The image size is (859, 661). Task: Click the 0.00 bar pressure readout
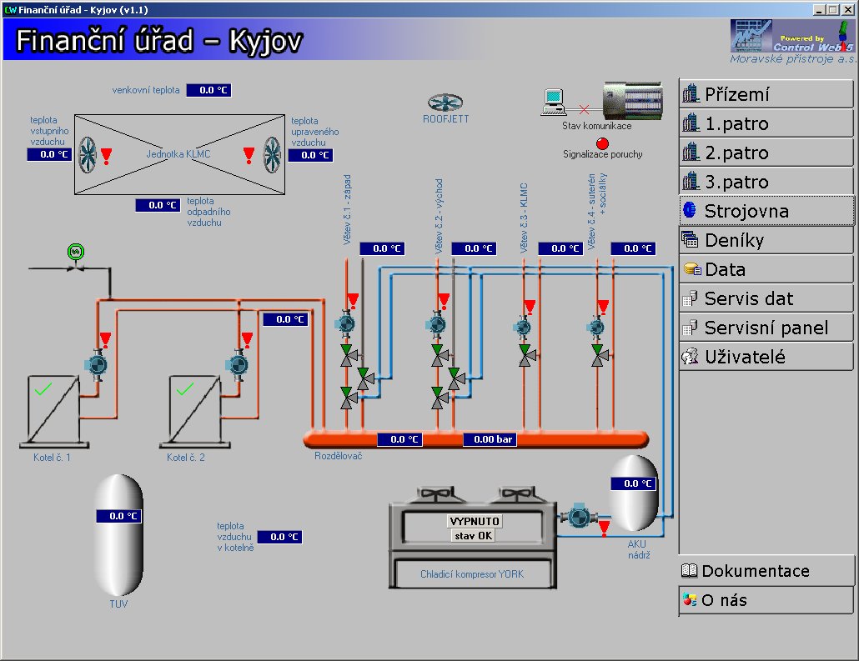click(x=494, y=439)
